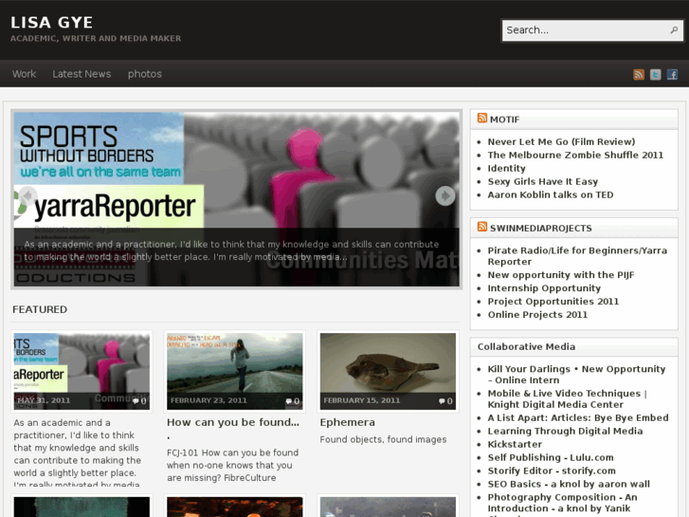689x517 pixels.
Task: Open the RSS feed icon in navigation bar
Action: 639,74
